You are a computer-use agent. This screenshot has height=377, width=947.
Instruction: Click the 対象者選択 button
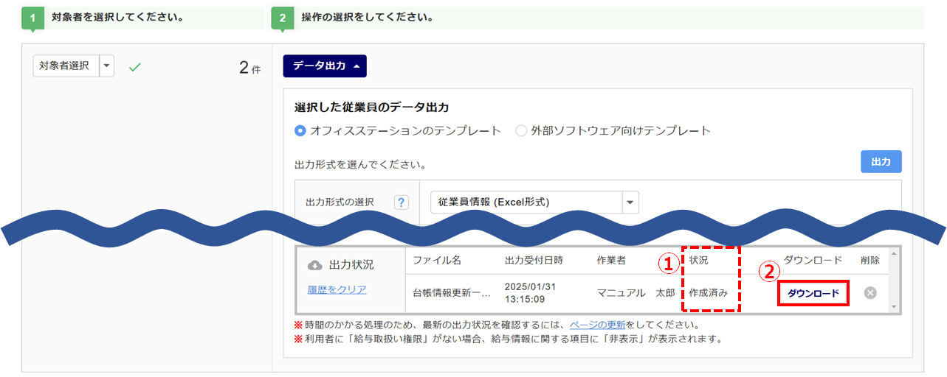(64, 66)
